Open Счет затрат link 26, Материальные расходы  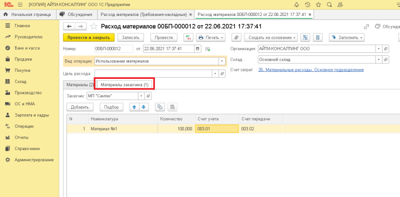(311, 70)
